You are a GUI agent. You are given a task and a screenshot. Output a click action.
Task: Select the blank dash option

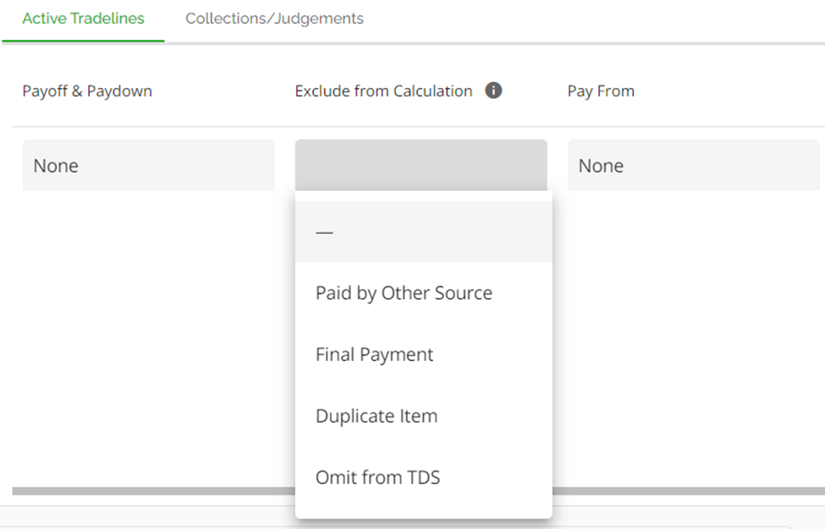(424, 232)
